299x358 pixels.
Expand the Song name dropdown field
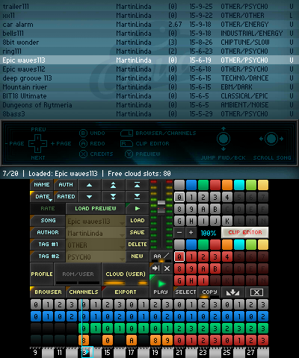pos(96,221)
